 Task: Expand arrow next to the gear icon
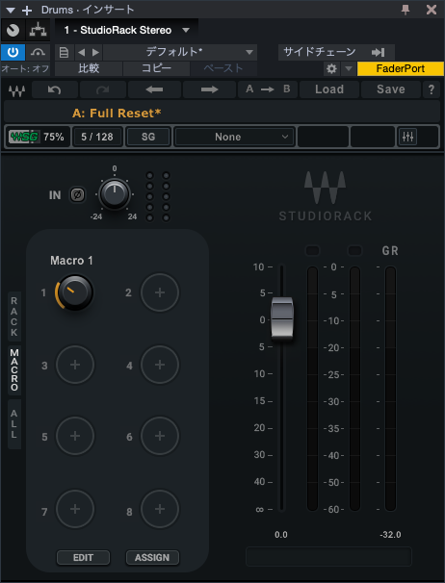click(349, 68)
